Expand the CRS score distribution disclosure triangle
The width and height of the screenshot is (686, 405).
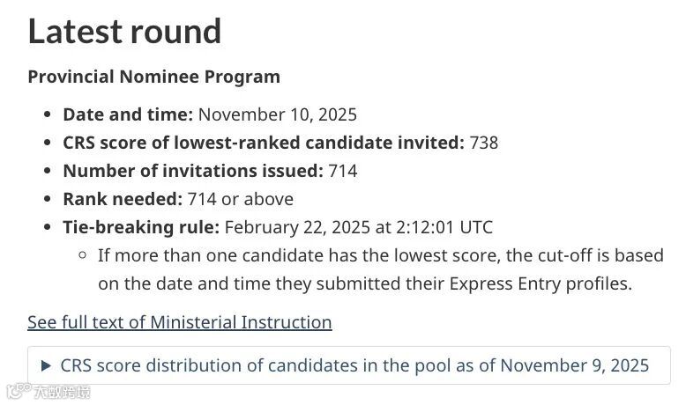click(46, 365)
